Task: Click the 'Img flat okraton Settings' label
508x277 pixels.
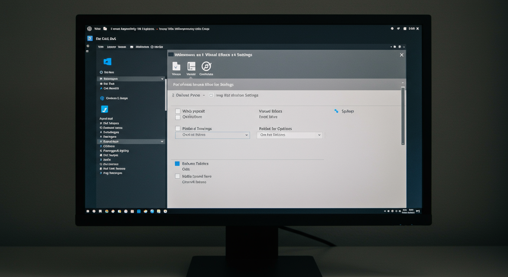Action: (x=236, y=95)
